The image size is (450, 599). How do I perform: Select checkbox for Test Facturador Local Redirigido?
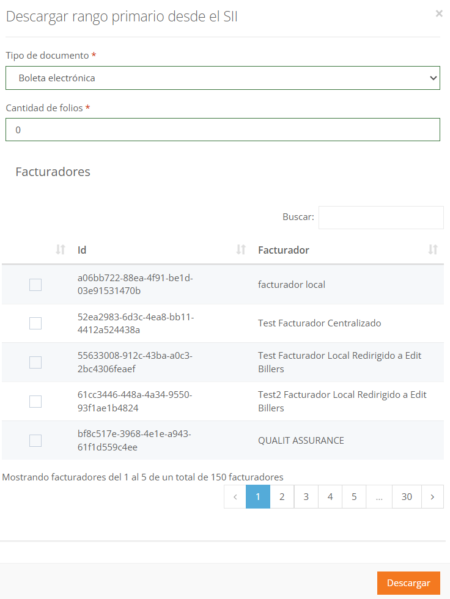35,362
